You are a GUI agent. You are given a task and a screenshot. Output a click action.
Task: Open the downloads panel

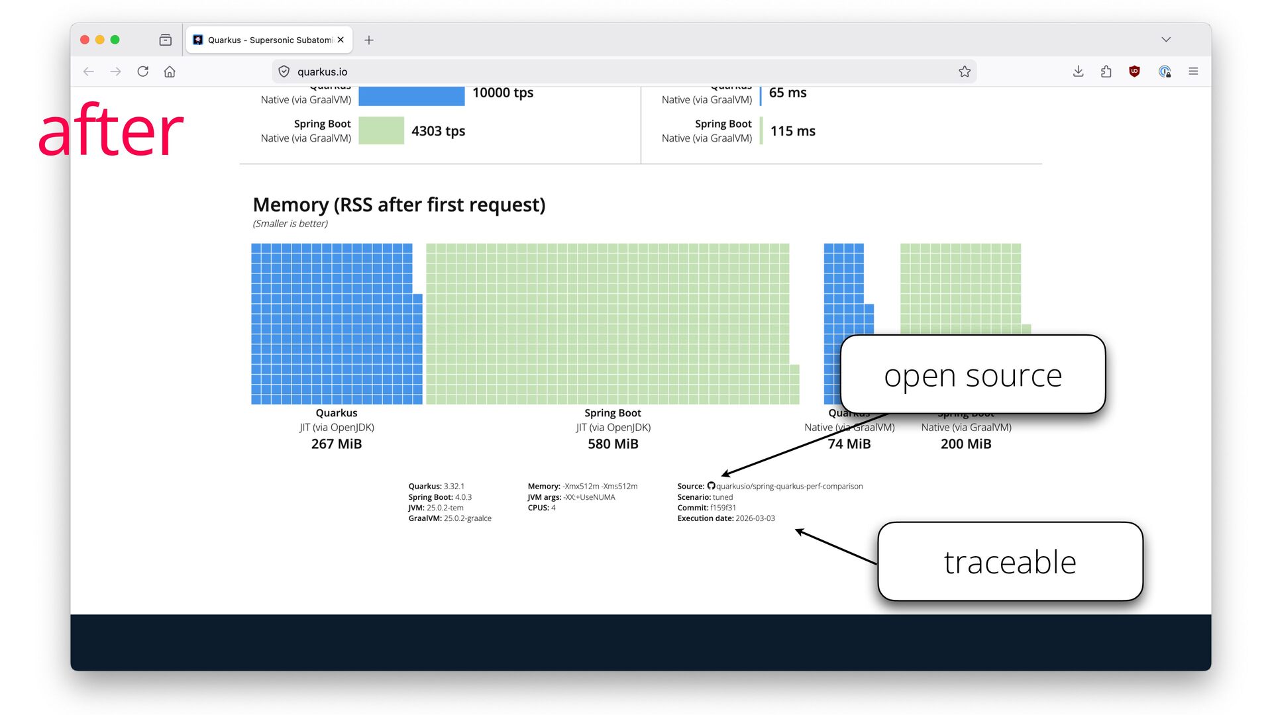(x=1078, y=71)
